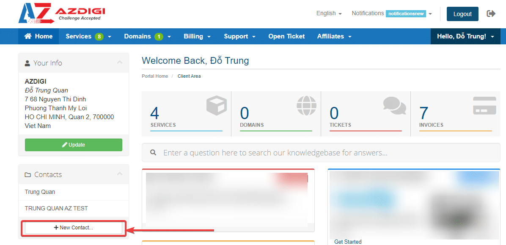Open the Billing menu
Image resolution: width=506 pixels, height=245 pixels.
(x=197, y=36)
